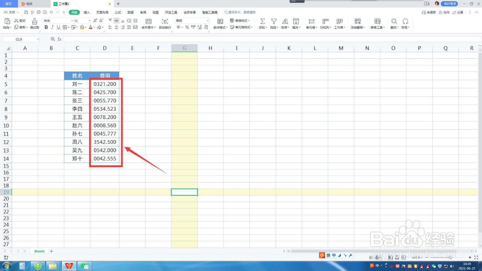This screenshot has width=482, height=271.
Task: Click the Fill (填充) icon
Action: click(296, 21)
